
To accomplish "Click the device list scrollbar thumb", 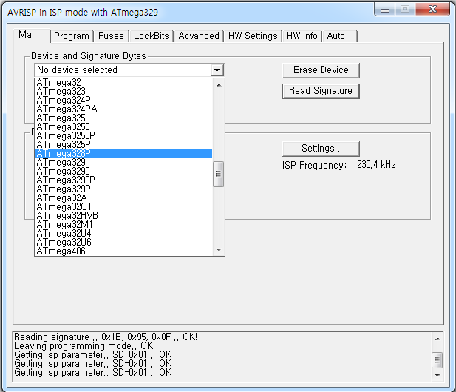I will [x=219, y=174].
